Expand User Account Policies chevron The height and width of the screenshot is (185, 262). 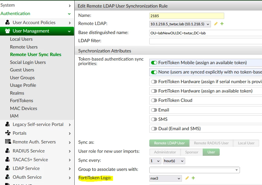70,23
